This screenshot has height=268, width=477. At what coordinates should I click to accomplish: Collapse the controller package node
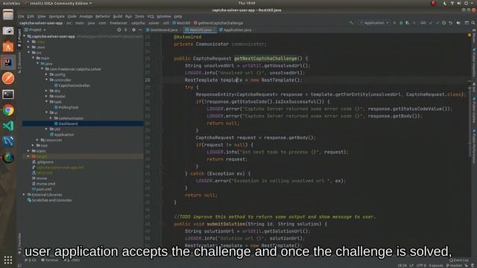(46, 80)
